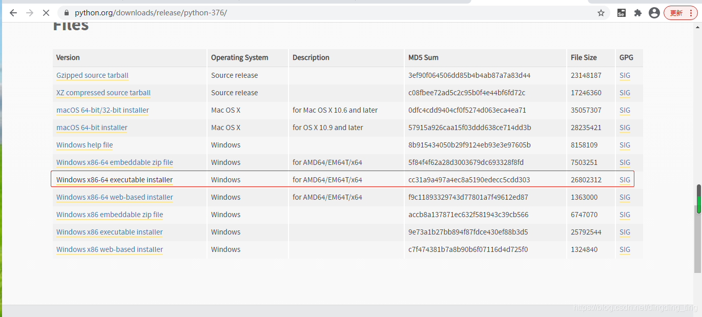Select MD5 cc31a9a497a4ec8a5190edecc5cdd303

tap(469, 180)
